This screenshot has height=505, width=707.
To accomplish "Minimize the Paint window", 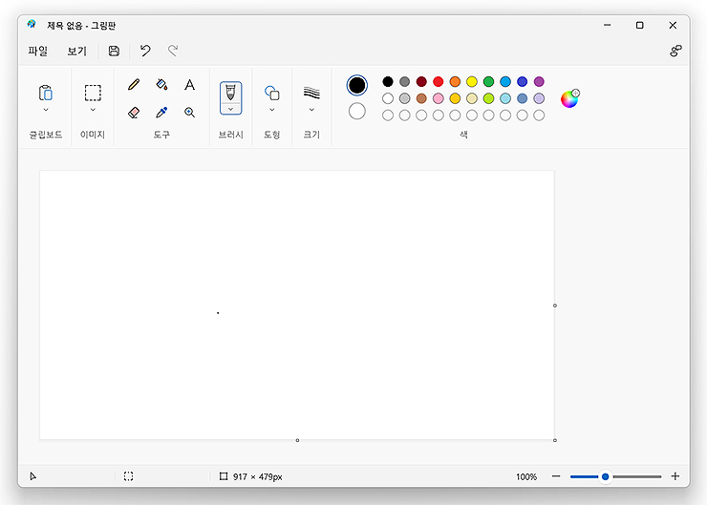I will pos(607,25).
